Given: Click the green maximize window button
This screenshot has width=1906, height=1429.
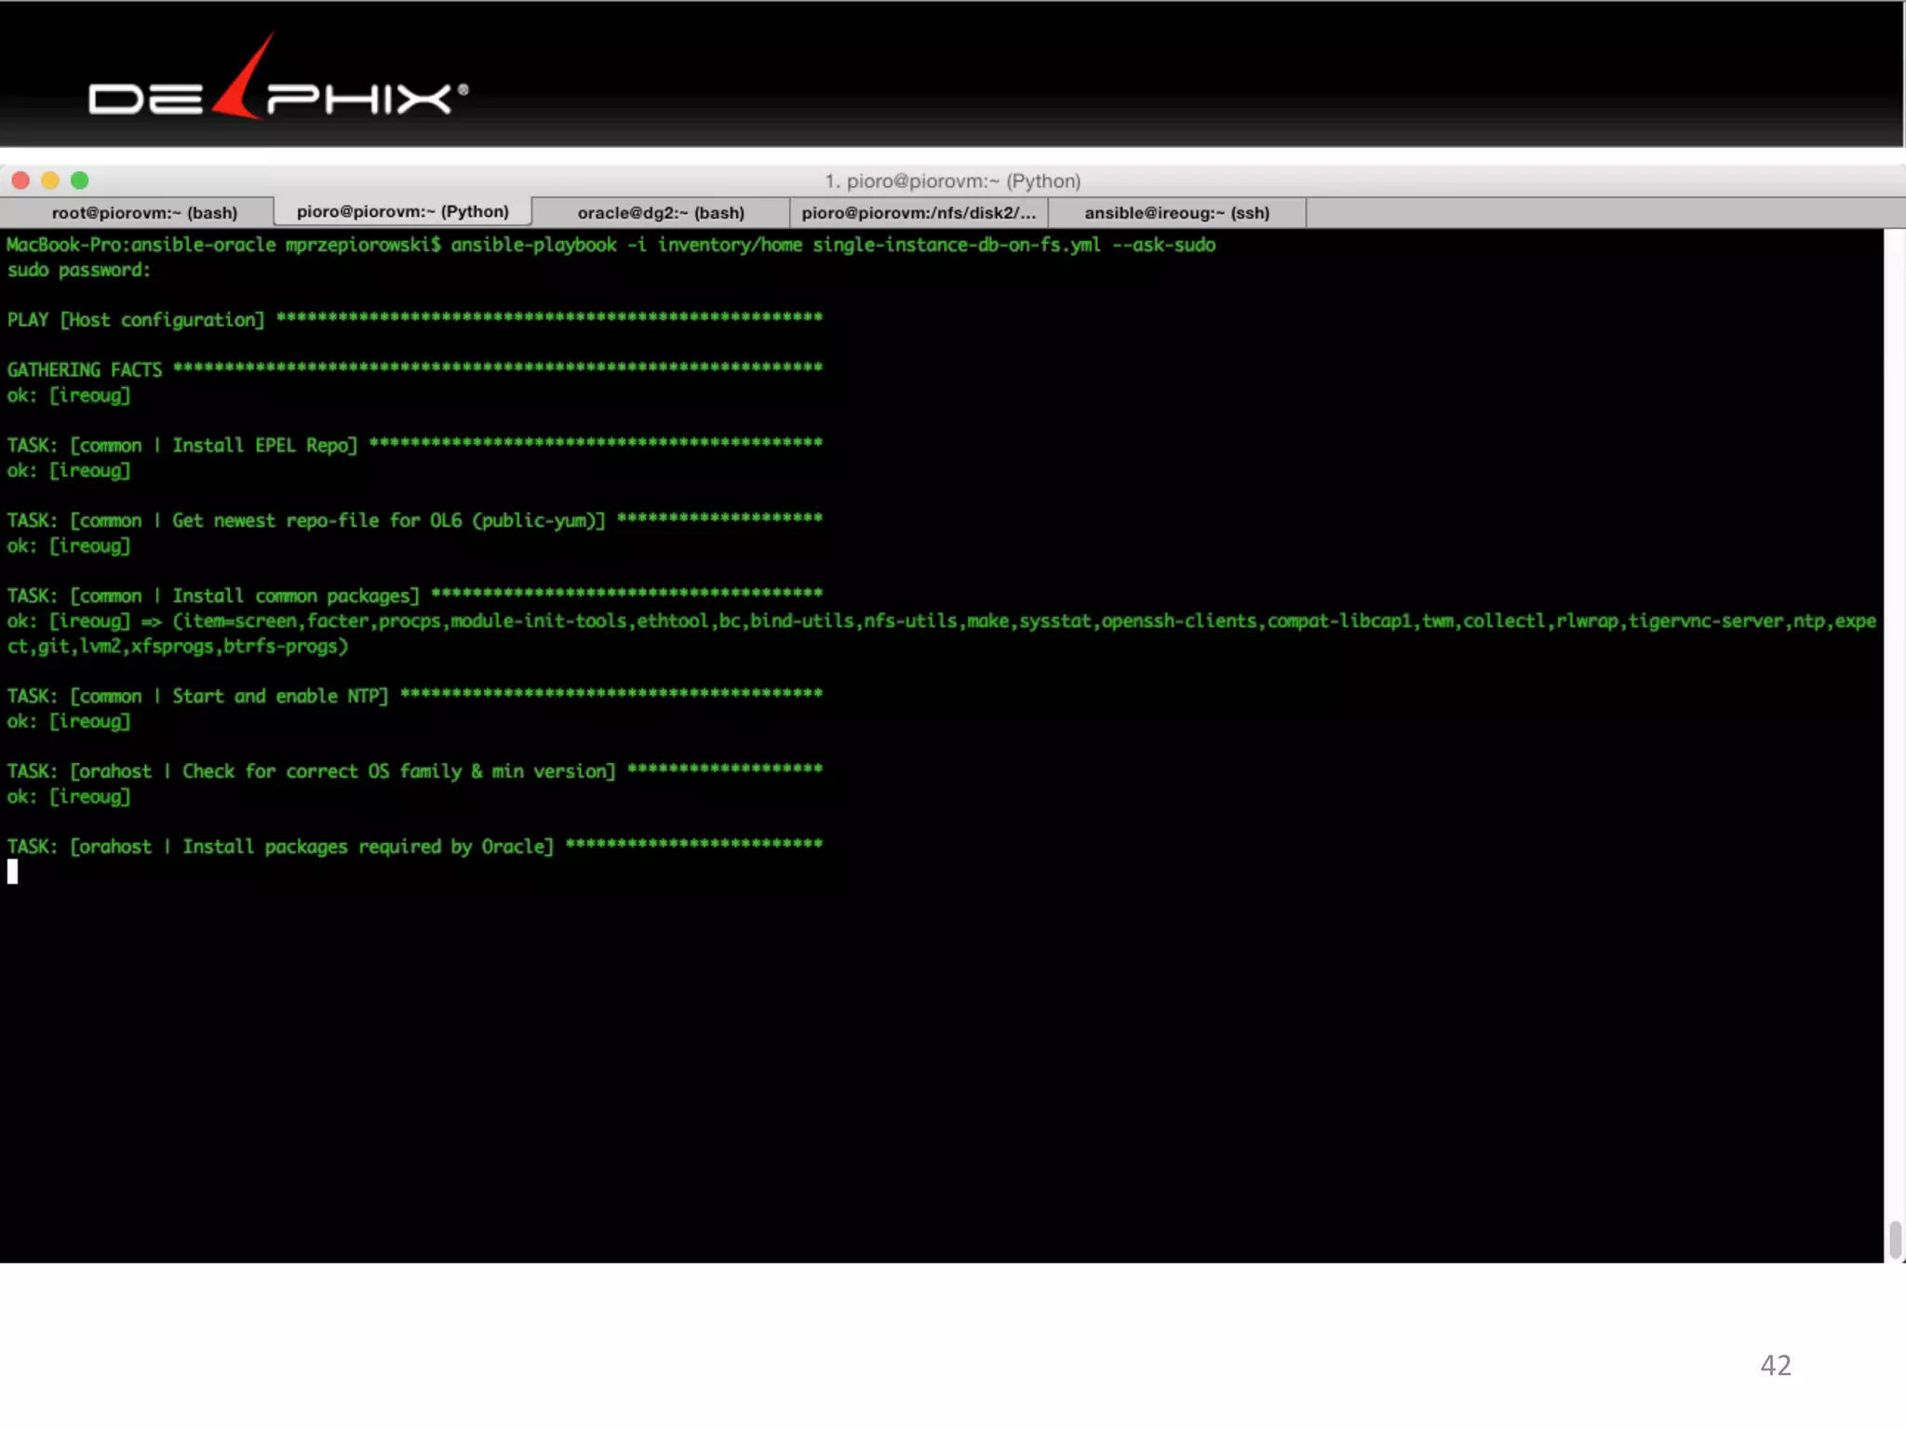Looking at the screenshot, I should [80, 180].
